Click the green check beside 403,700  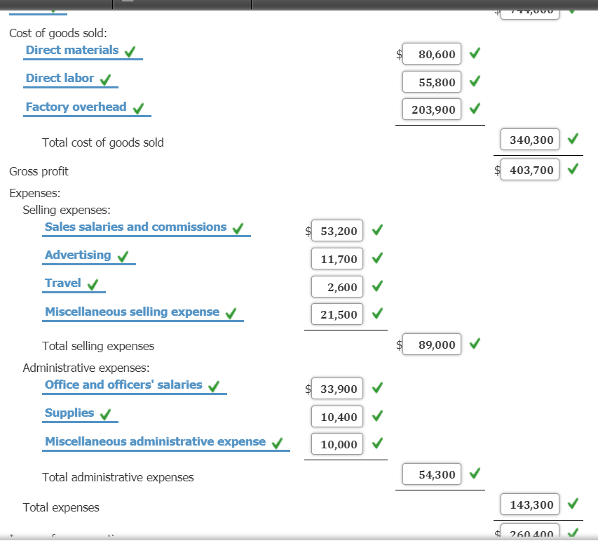(573, 168)
